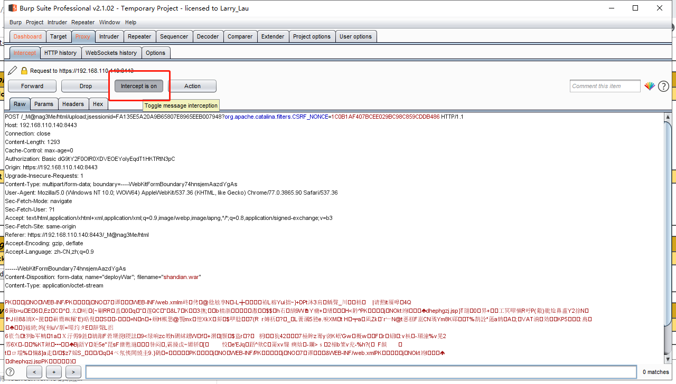
Task: Switch to the Intruder tool tab
Action: (109, 36)
